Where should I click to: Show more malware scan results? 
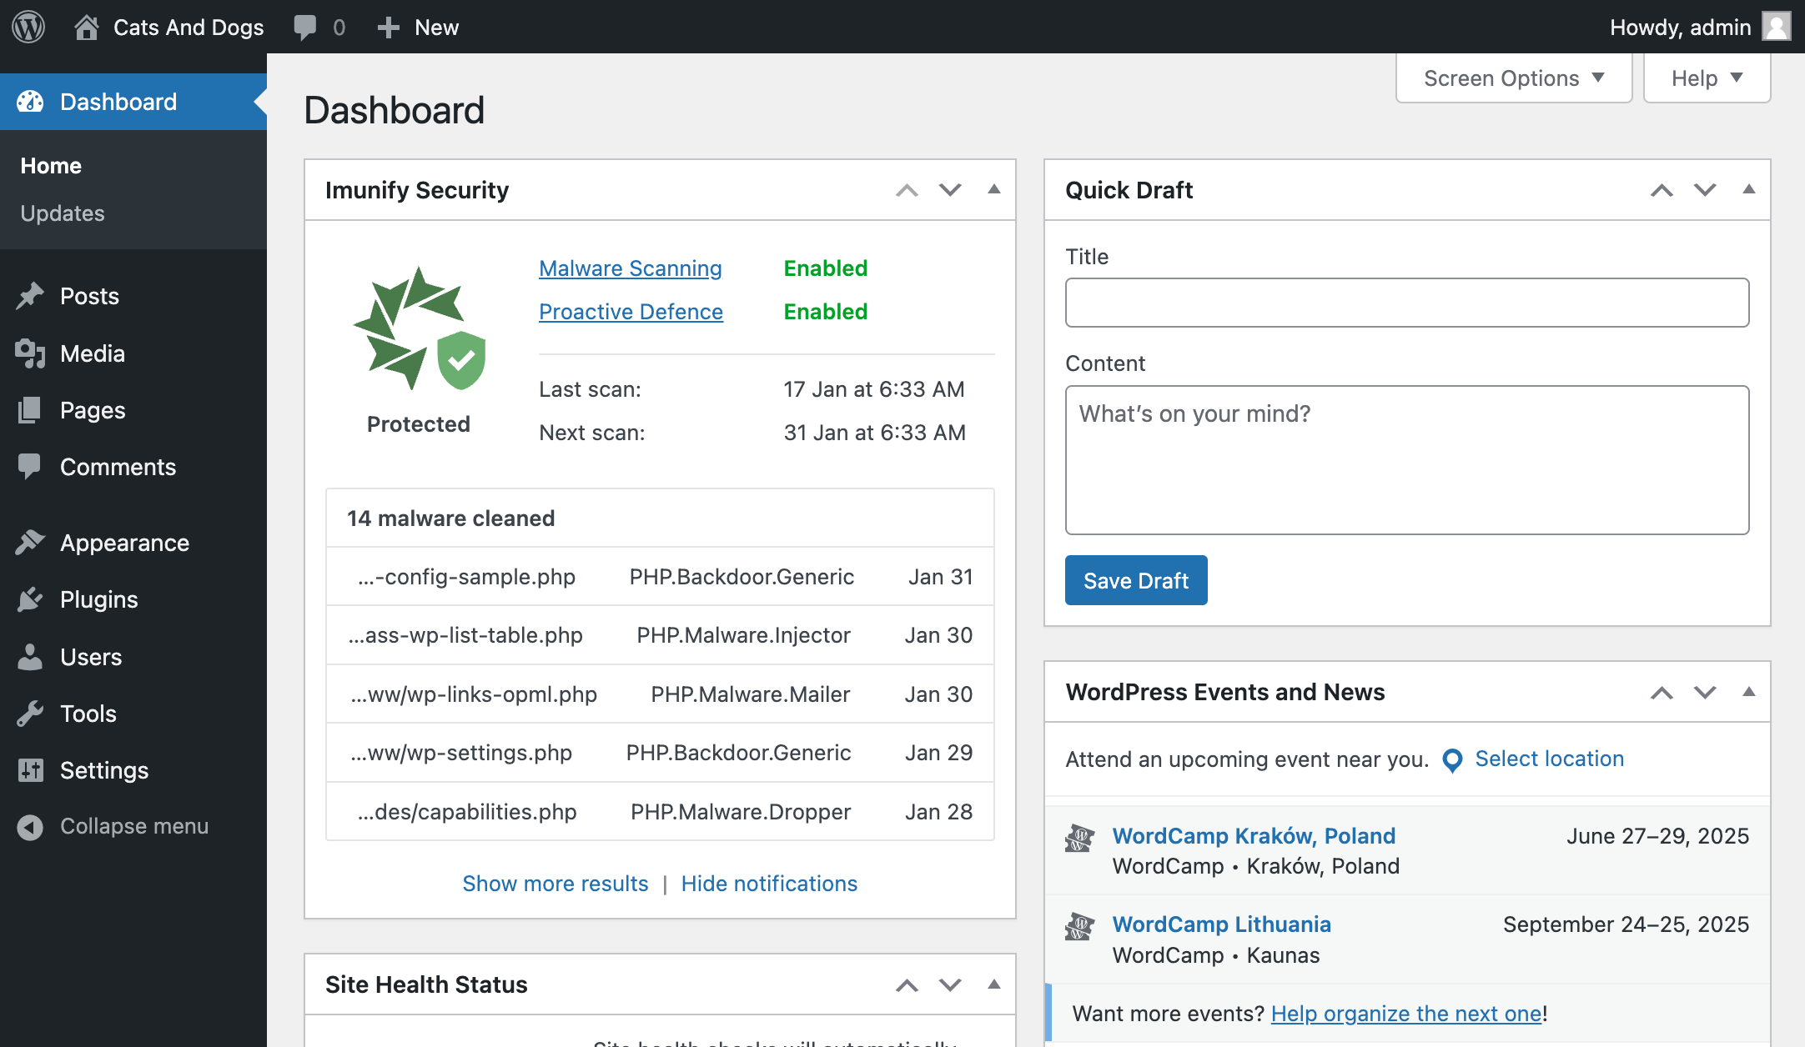click(x=555, y=884)
